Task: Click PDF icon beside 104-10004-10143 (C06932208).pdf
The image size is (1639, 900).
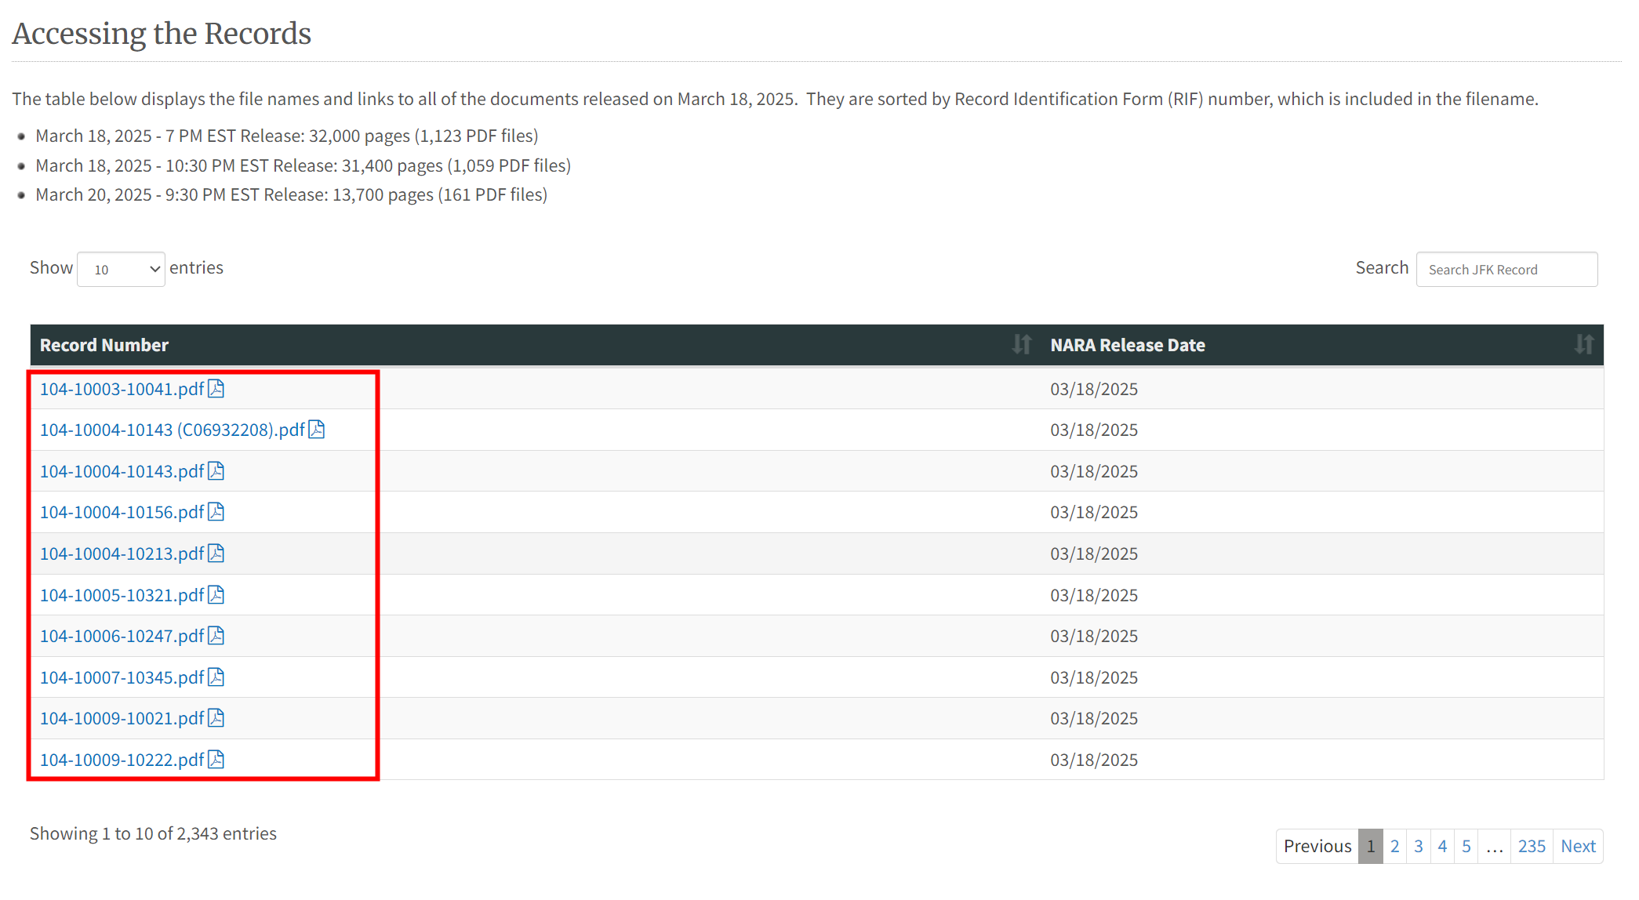Action: click(x=316, y=430)
